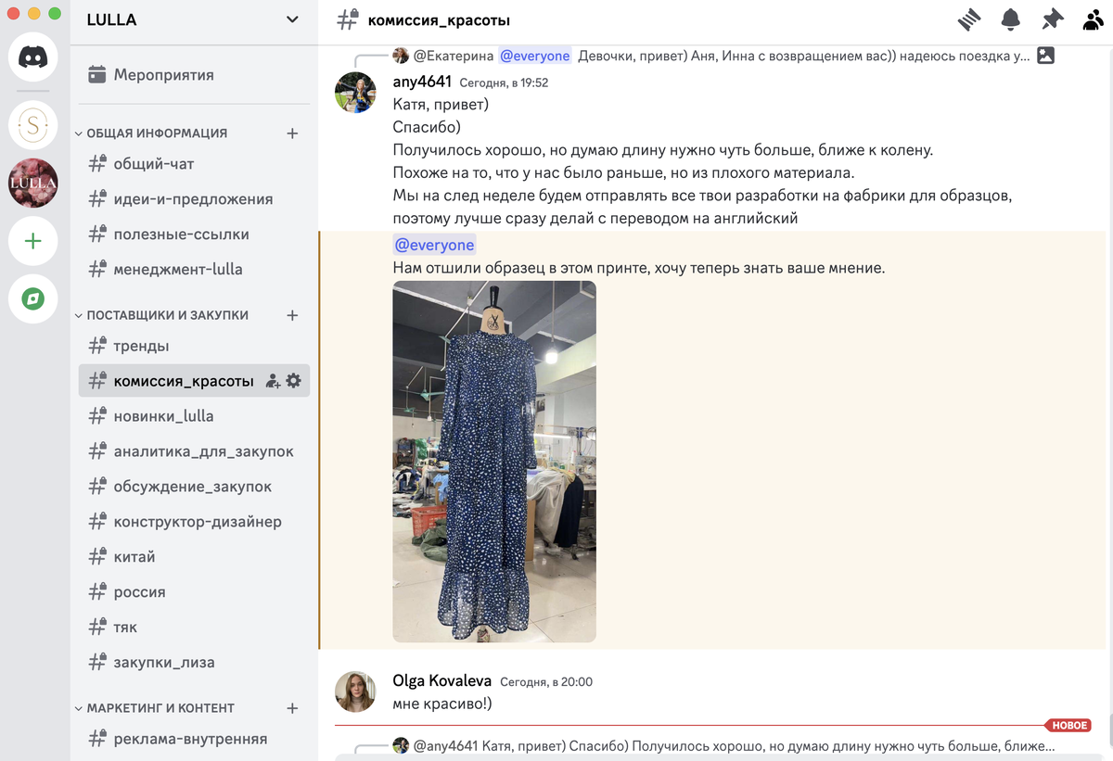Open Discord direct messages home icon
Image resolution: width=1113 pixels, height=761 pixels.
pyautogui.click(x=33, y=57)
